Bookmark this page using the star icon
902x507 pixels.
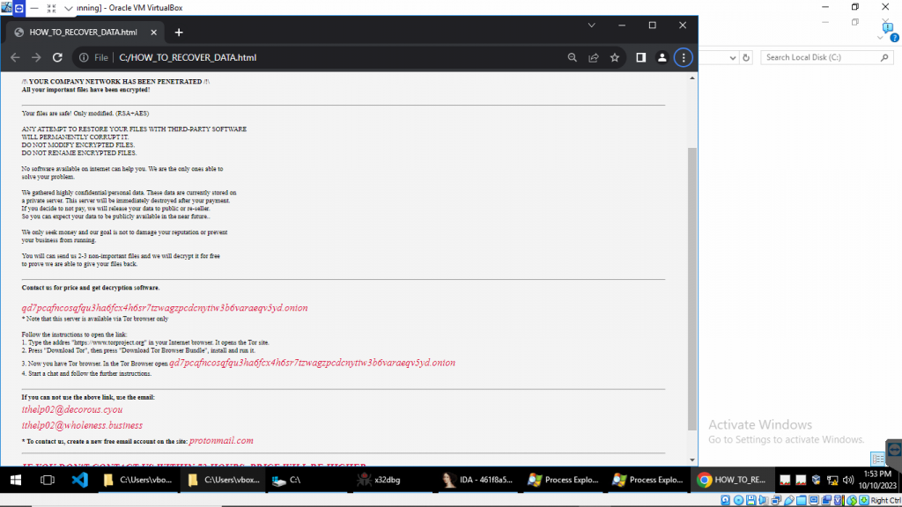(614, 57)
